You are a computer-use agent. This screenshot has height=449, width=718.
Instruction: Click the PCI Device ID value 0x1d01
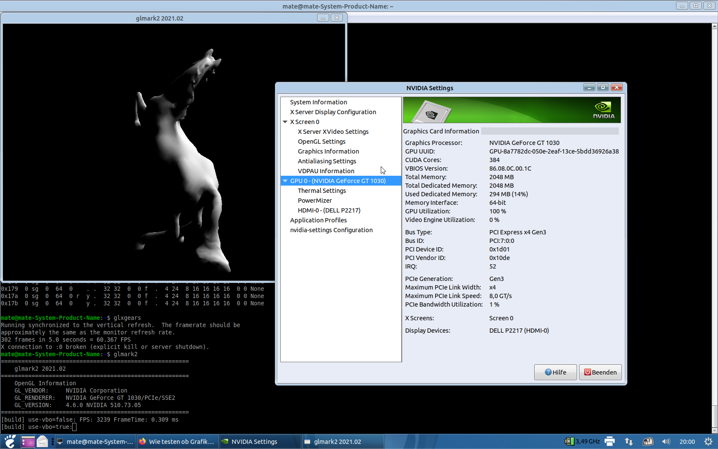(x=499, y=249)
